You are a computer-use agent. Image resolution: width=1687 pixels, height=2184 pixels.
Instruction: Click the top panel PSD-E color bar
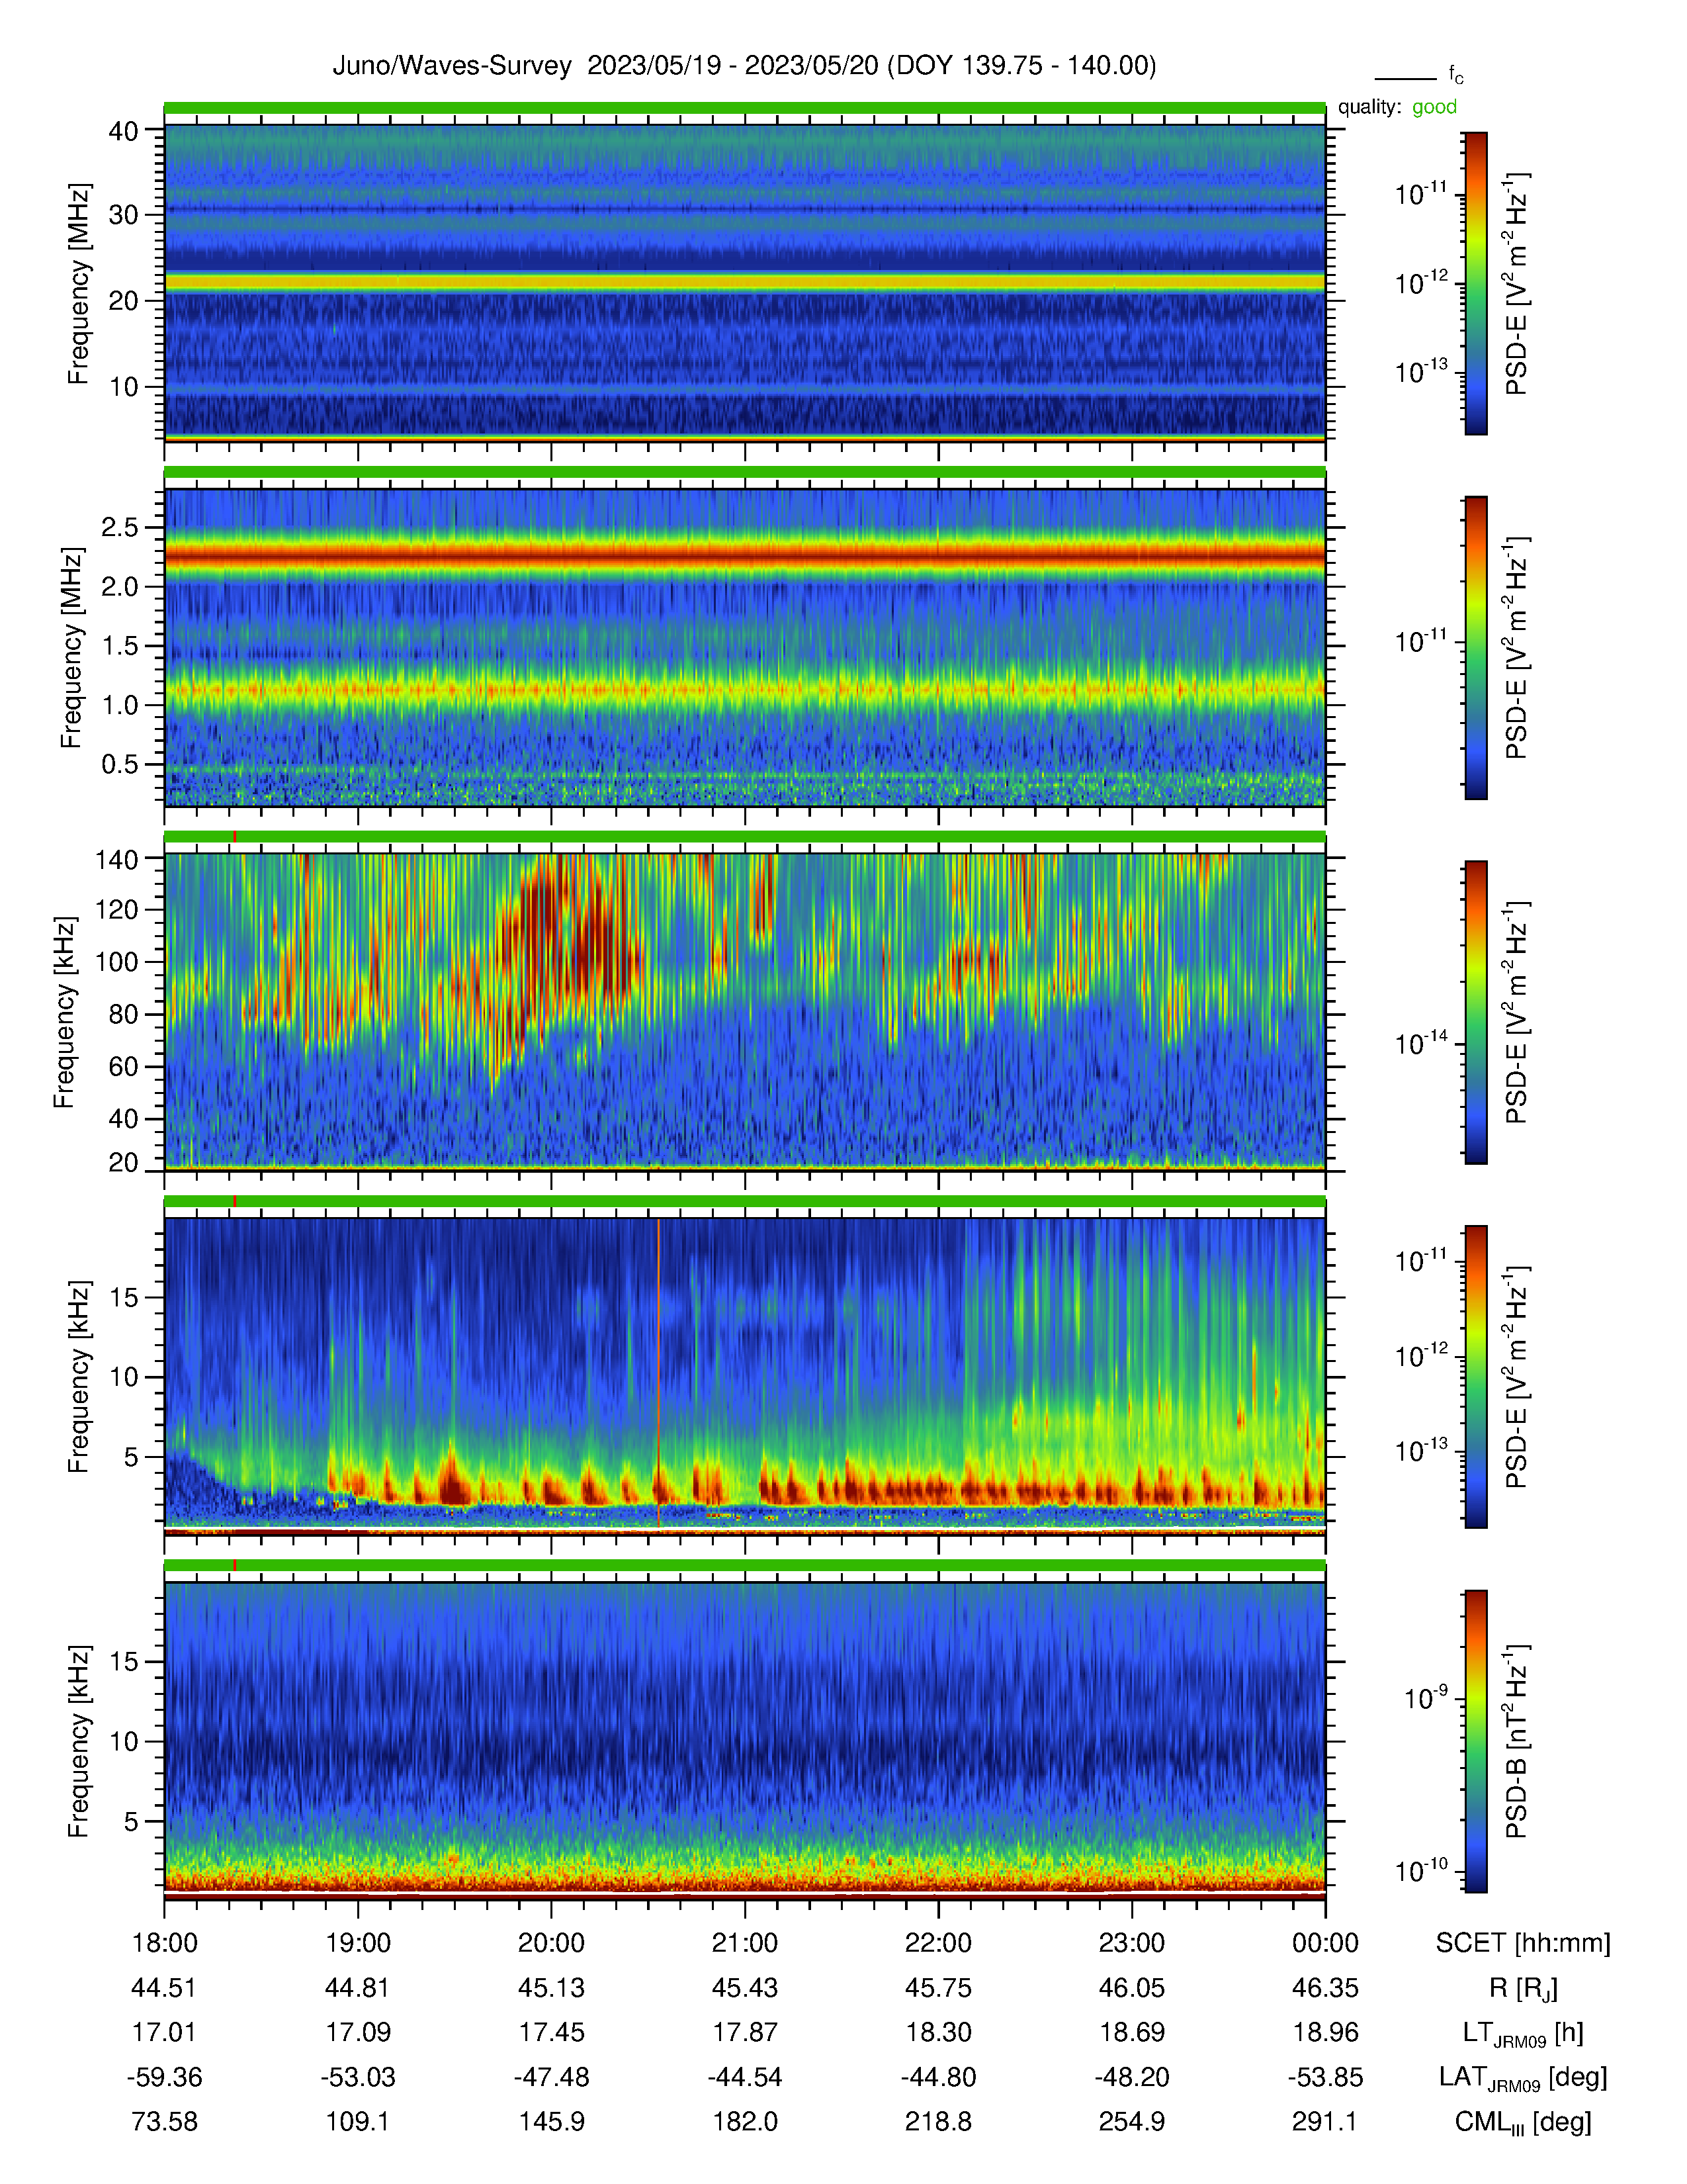[x=1475, y=283]
